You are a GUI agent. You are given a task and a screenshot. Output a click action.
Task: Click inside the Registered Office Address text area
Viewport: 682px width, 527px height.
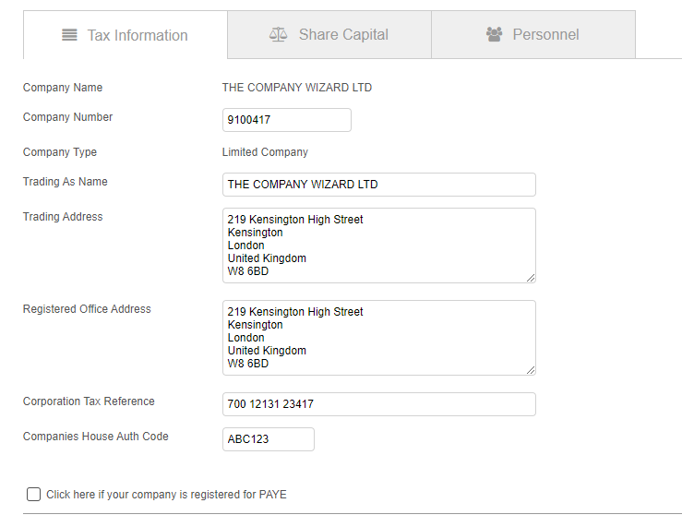pos(378,338)
